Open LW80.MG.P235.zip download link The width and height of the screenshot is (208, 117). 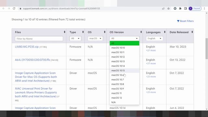27,47
